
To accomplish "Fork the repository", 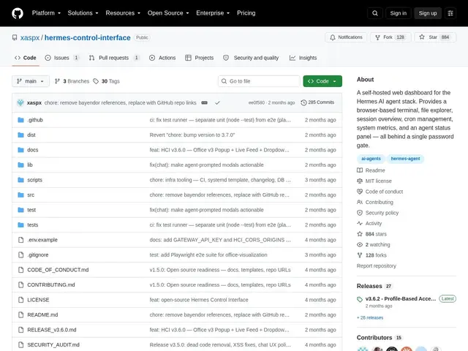I will click(x=390, y=37).
